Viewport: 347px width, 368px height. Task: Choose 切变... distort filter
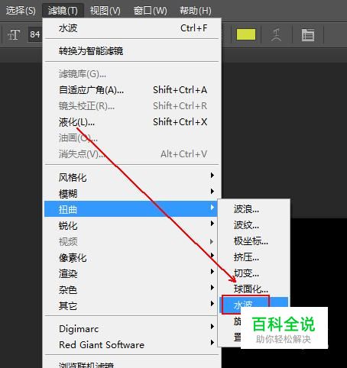click(x=254, y=273)
